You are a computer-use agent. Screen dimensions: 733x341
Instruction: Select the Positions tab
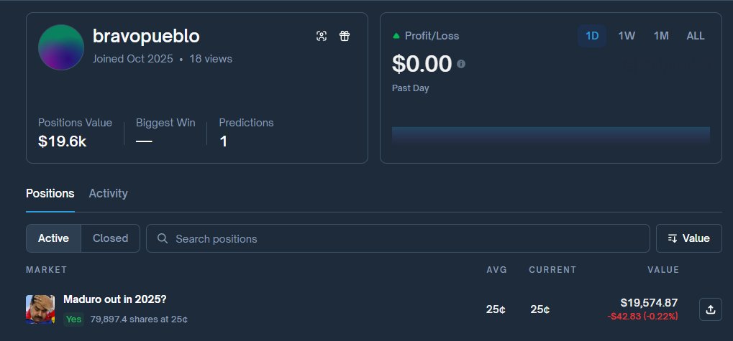coord(50,193)
